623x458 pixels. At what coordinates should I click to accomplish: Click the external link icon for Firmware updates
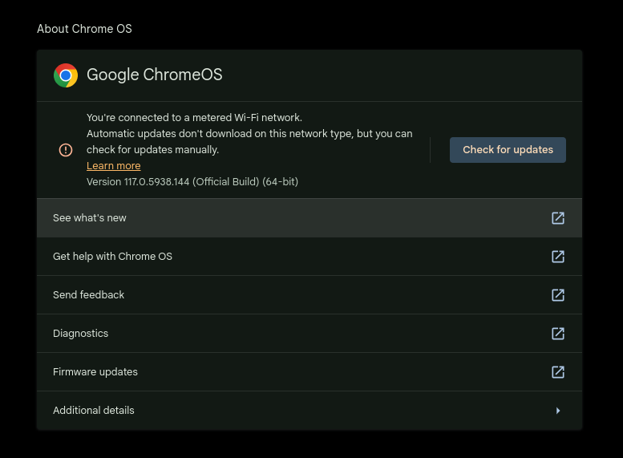(558, 372)
